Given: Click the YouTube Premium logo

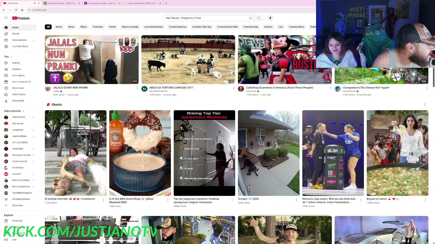Looking at the screenshot, I should point(21,18).
